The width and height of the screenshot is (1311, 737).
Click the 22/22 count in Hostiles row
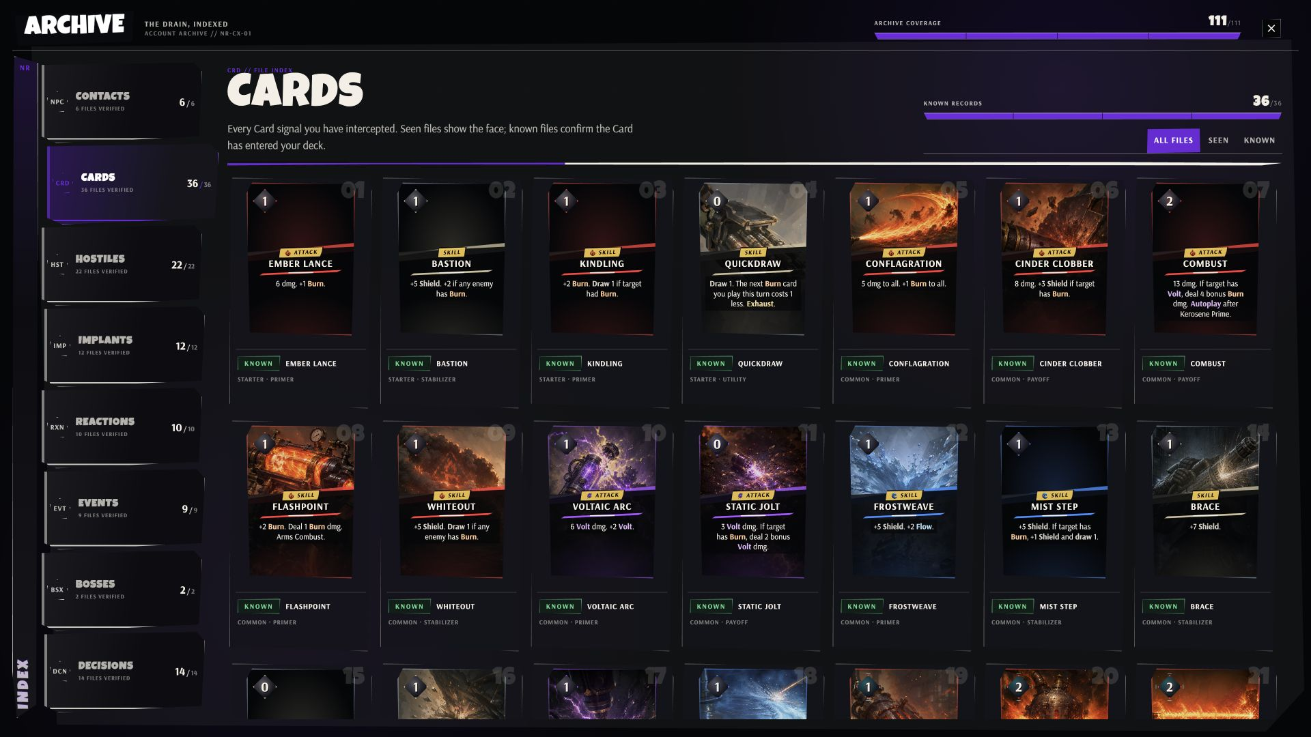point(183,265)
